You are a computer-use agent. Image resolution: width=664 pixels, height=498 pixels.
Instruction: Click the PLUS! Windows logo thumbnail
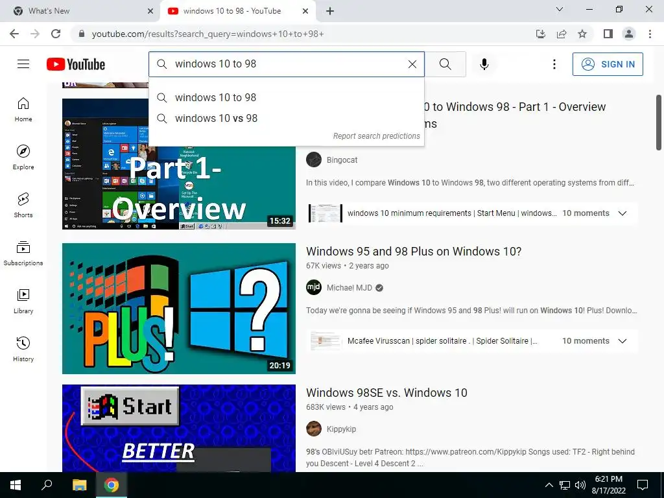179,308
